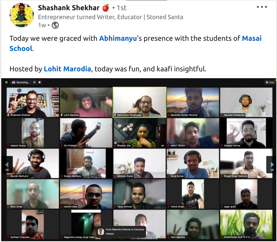This screenshot has height=242, width=277.
Task: Select Abhimanyu Shekhawat's highlighted video tile
Action: click(x=140, y=102)
